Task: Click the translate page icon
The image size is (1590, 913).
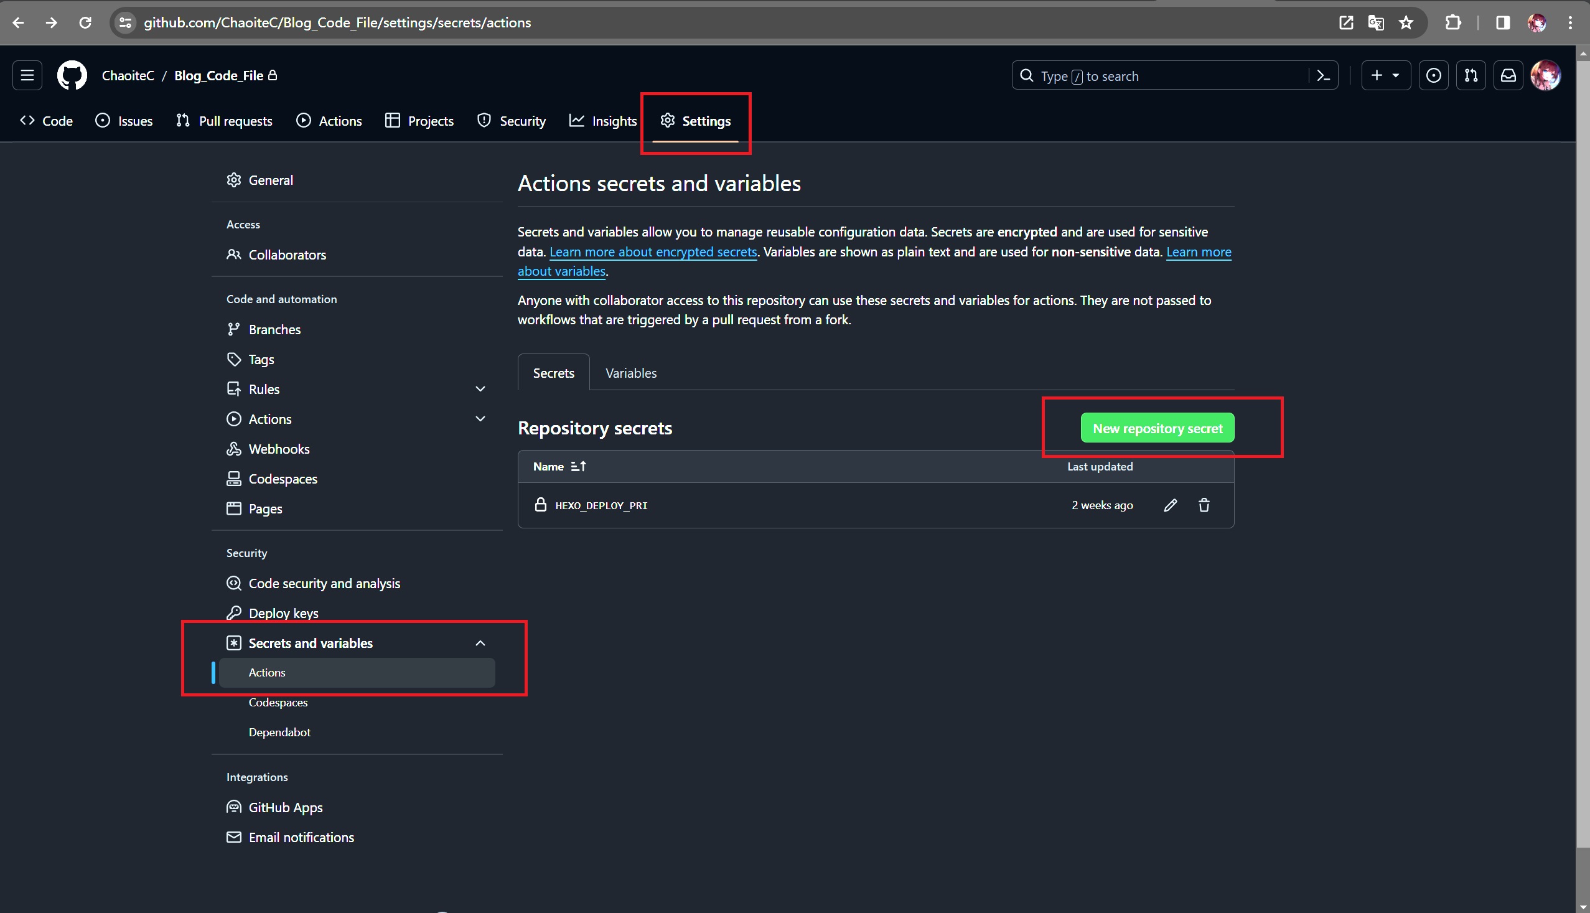Action: coord(1375,22)
